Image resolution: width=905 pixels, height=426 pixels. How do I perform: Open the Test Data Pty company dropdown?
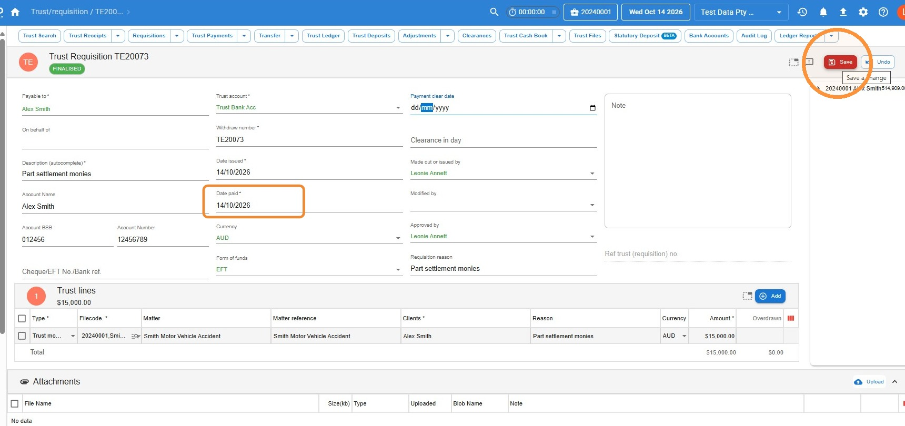click(741, 12)
